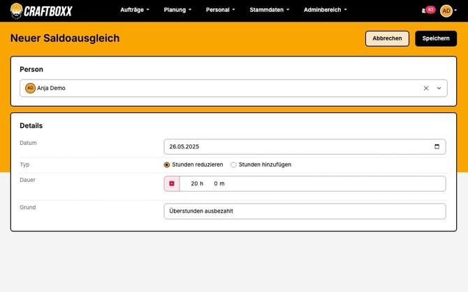Click the Grund text field
The width and height of the screenshot is (468, 292).
pyautogui.click(x=304, y=211)
